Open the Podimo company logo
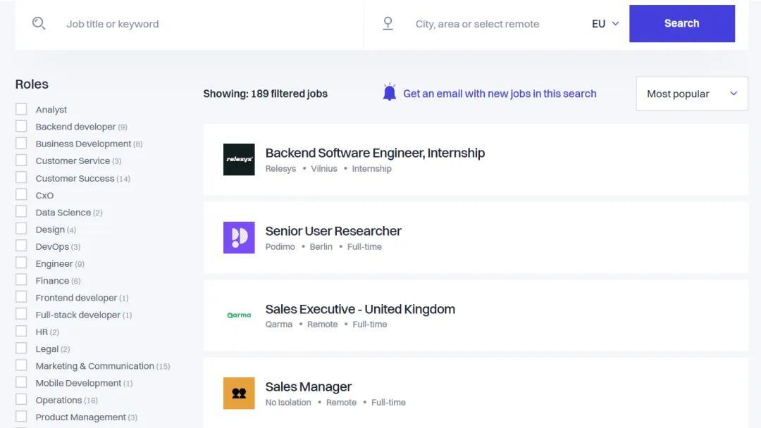Image resolution: width=761 pixels, height=428 pixels. click(239, 238)
